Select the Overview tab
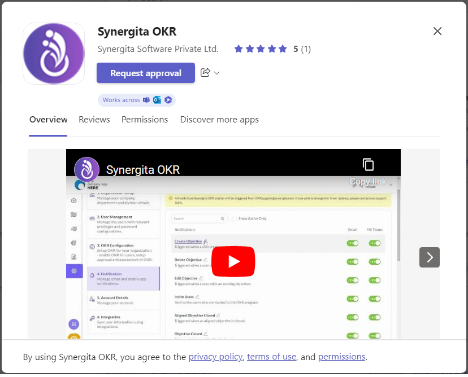The image size is (468, 377). coord(48,120)
